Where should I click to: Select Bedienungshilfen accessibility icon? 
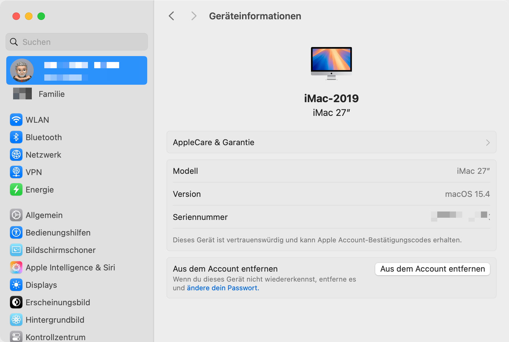click(16, 232)
